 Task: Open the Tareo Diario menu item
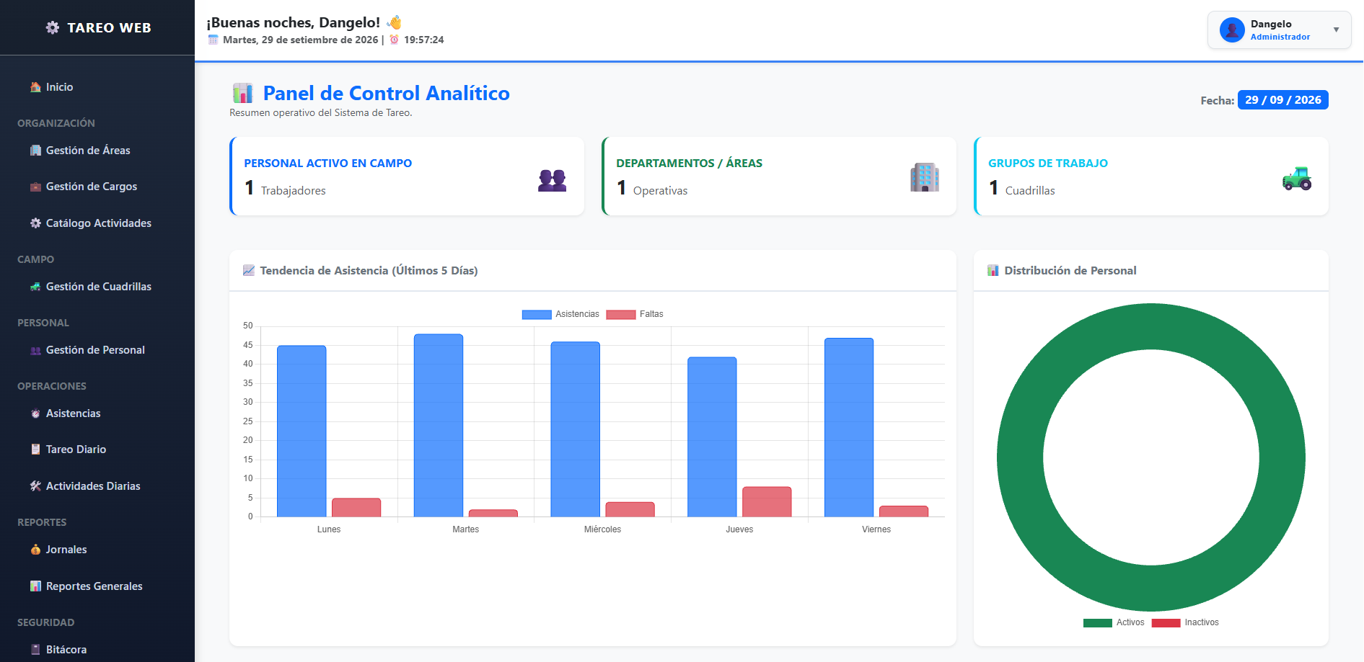pos(97,449)
